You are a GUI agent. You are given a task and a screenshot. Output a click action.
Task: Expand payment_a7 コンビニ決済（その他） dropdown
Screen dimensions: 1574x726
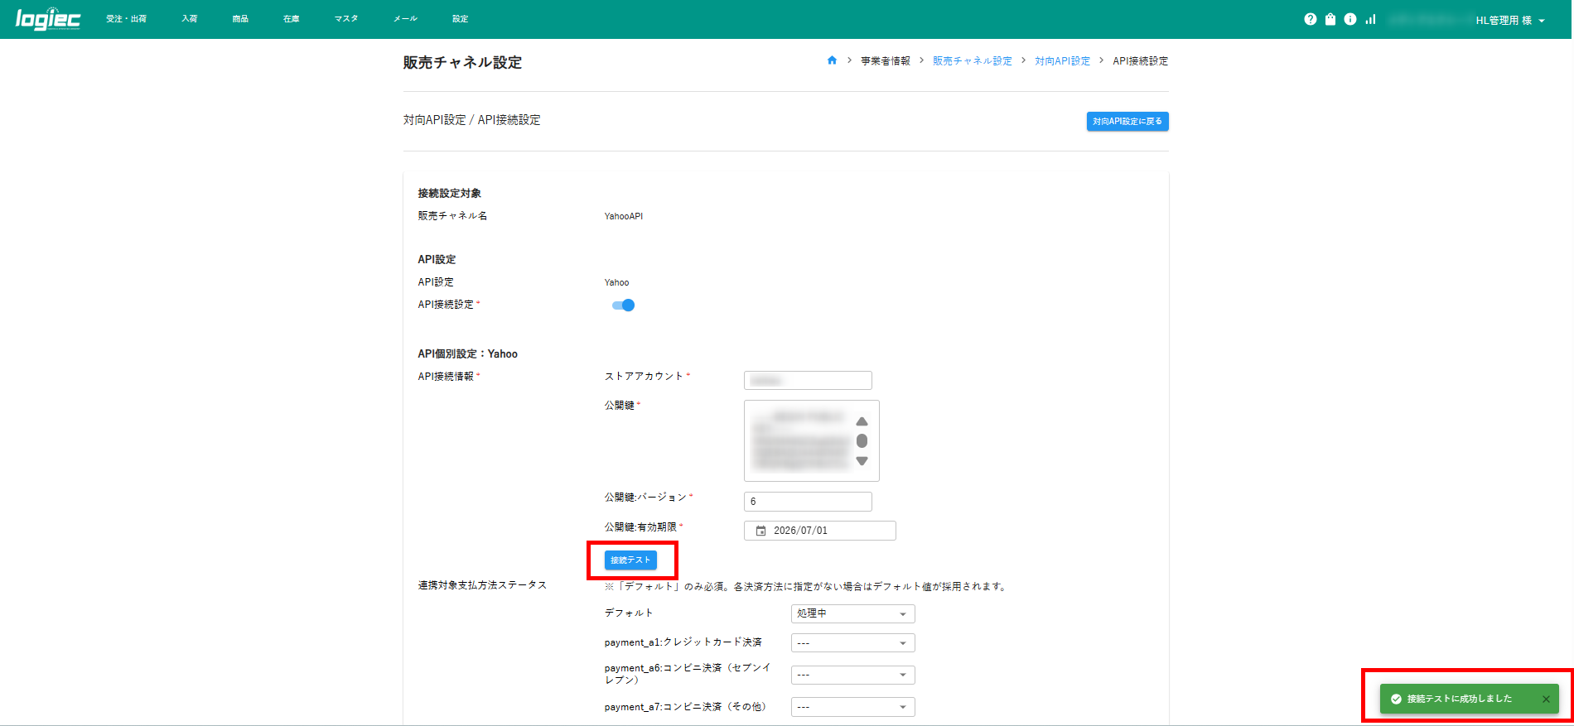click(852, 707)
